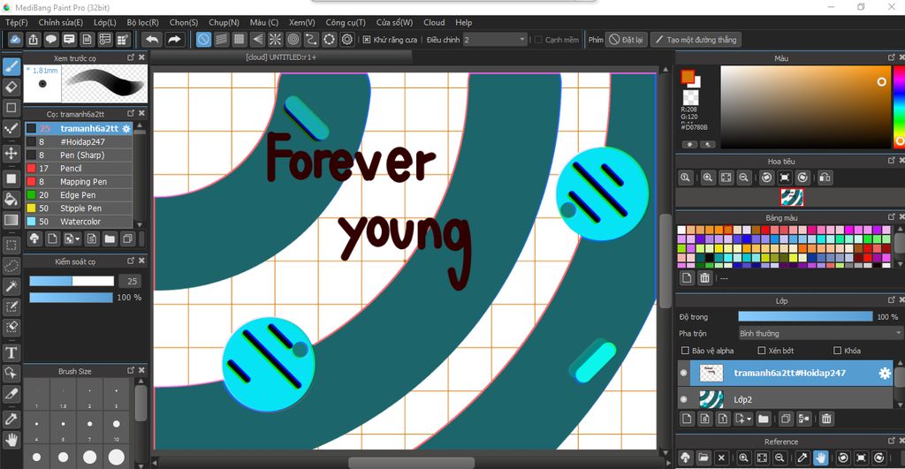The image size is (905, 469).
Task: Open the Bộ lọc(R) menu
Action: coord(142,22)
